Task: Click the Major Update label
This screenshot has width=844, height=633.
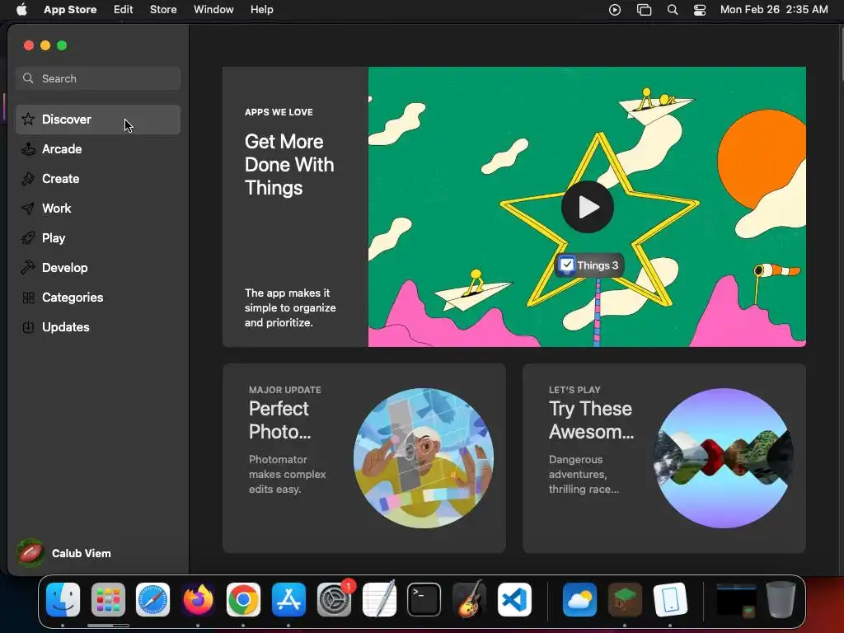Action: click(x=284, y=390)
